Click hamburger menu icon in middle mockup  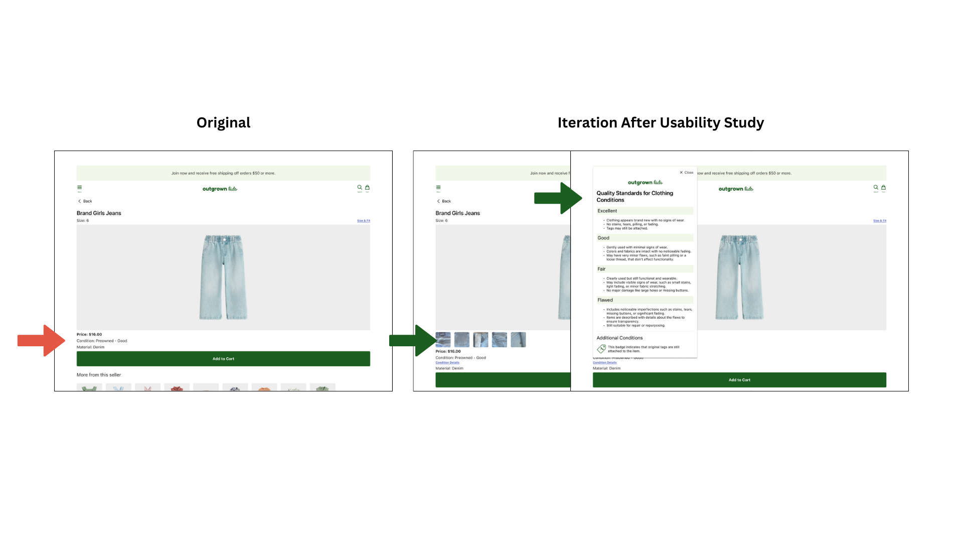tap(438, 188)
